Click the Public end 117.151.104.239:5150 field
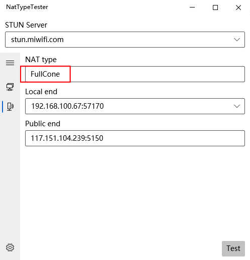This screenshot has height=260, width=250. 135,138
